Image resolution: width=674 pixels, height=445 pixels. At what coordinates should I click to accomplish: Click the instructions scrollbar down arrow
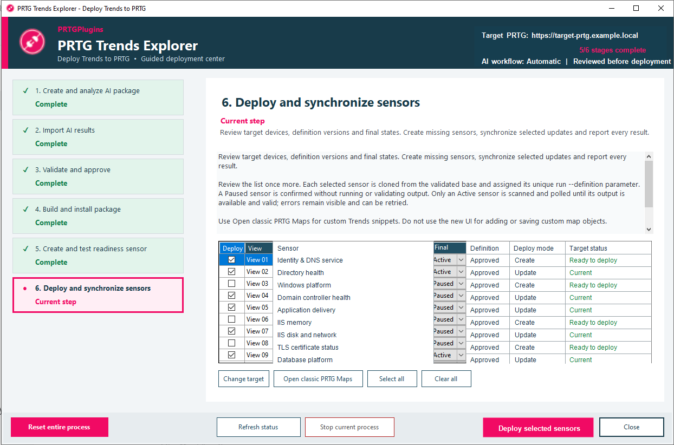pos(649,230)
